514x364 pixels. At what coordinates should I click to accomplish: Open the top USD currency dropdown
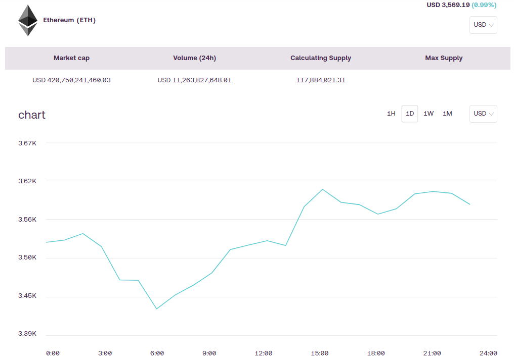click(x=483, y=25)
